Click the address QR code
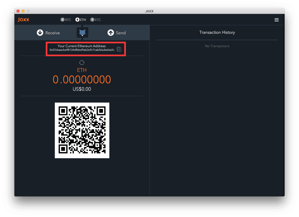The width and height of the screenshot is (299, 217). pyautogui.click(x=82, y=130)
